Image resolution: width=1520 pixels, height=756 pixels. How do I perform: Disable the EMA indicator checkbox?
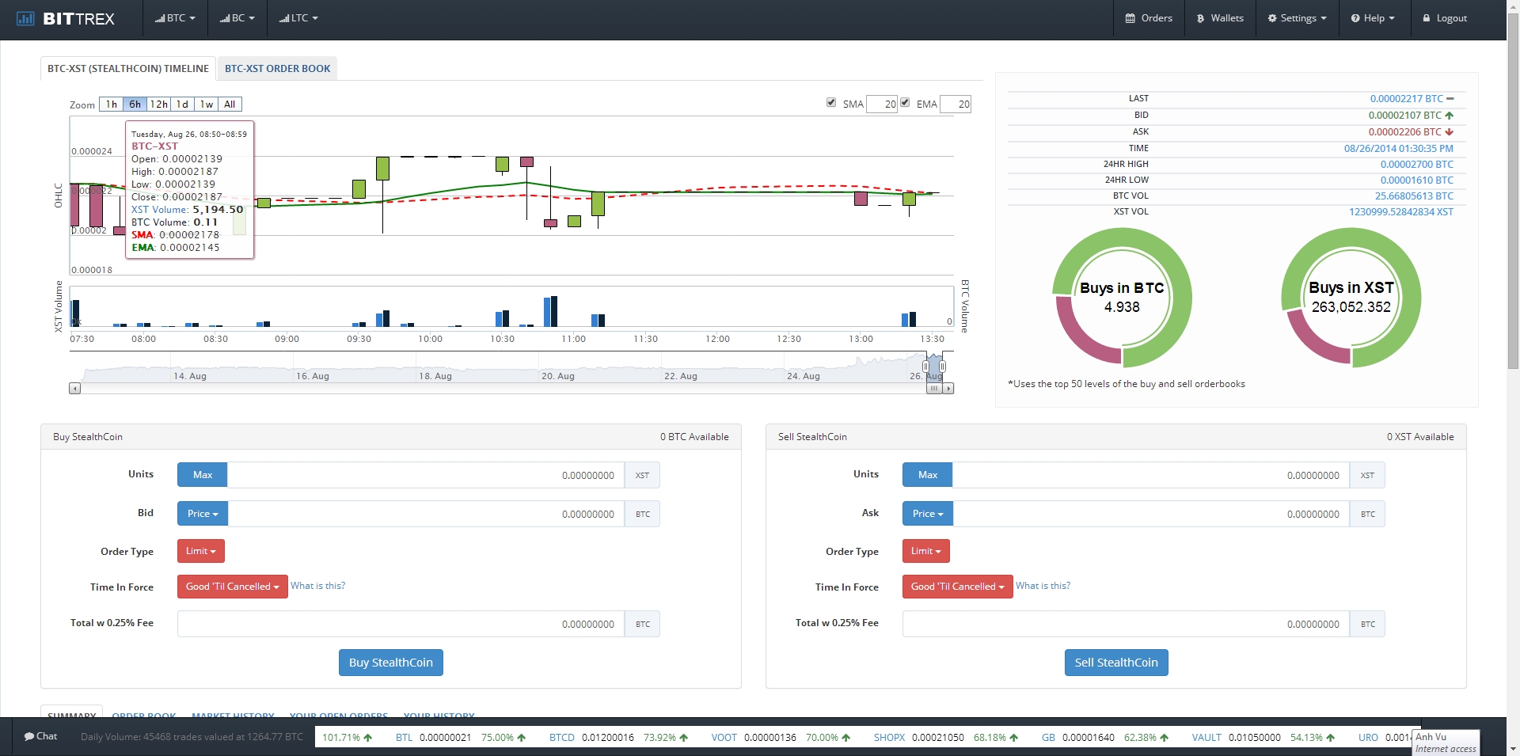point(905,102)
